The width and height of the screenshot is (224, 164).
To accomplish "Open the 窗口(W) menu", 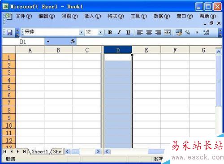I will point(185,16).
